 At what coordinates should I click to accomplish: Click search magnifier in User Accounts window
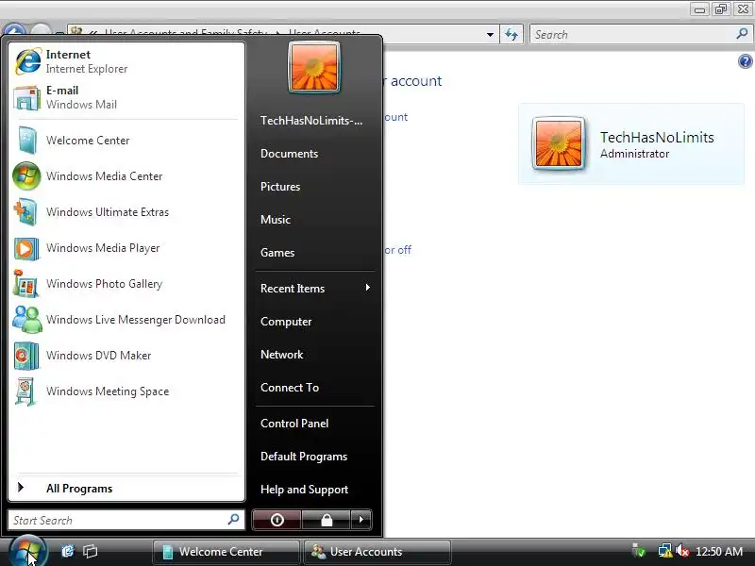pyautogui.click(x=742, y=34)
